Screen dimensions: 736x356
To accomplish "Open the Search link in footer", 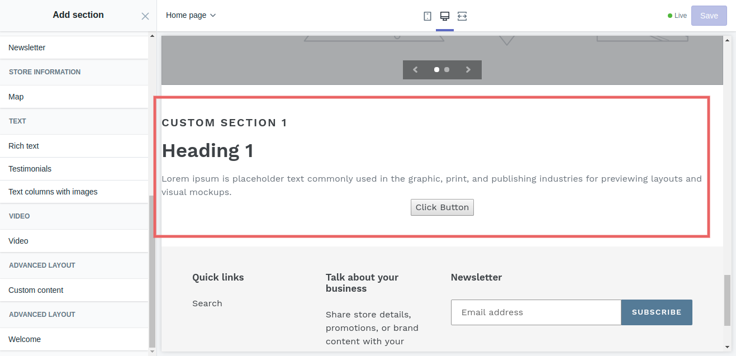I will pyautogui.click(x=207, y=303).
